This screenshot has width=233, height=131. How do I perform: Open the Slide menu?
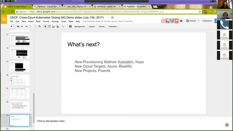[38, 21]
